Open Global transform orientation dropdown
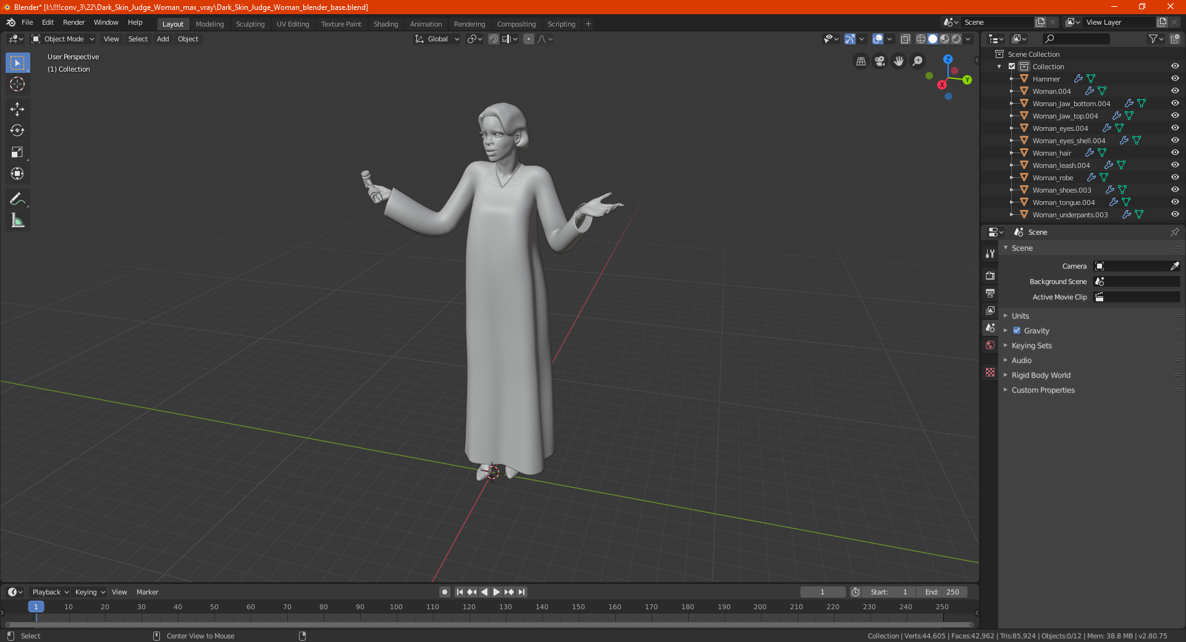 (437, 39)
